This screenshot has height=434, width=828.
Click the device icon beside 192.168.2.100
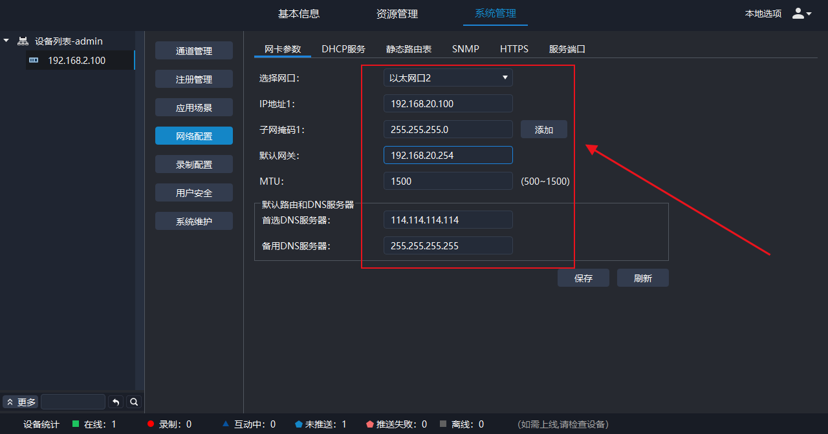(34, 61)
